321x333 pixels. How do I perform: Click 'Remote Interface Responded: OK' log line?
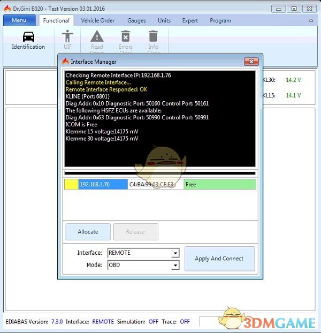click(x=106, y=89)
